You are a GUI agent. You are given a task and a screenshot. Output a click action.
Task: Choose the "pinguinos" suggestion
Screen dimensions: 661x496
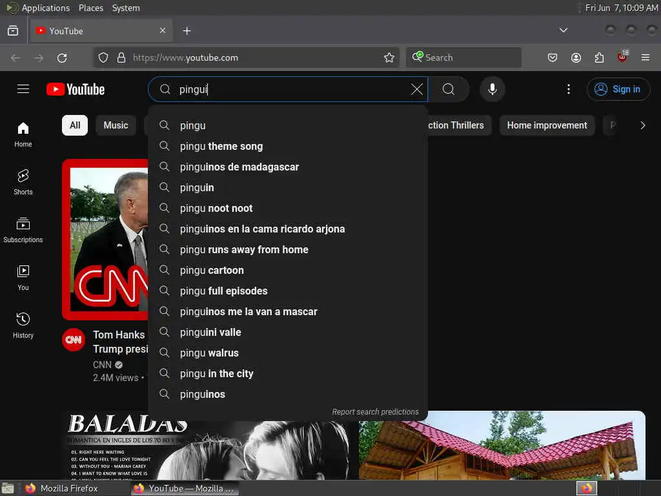[x=287, y=394]
